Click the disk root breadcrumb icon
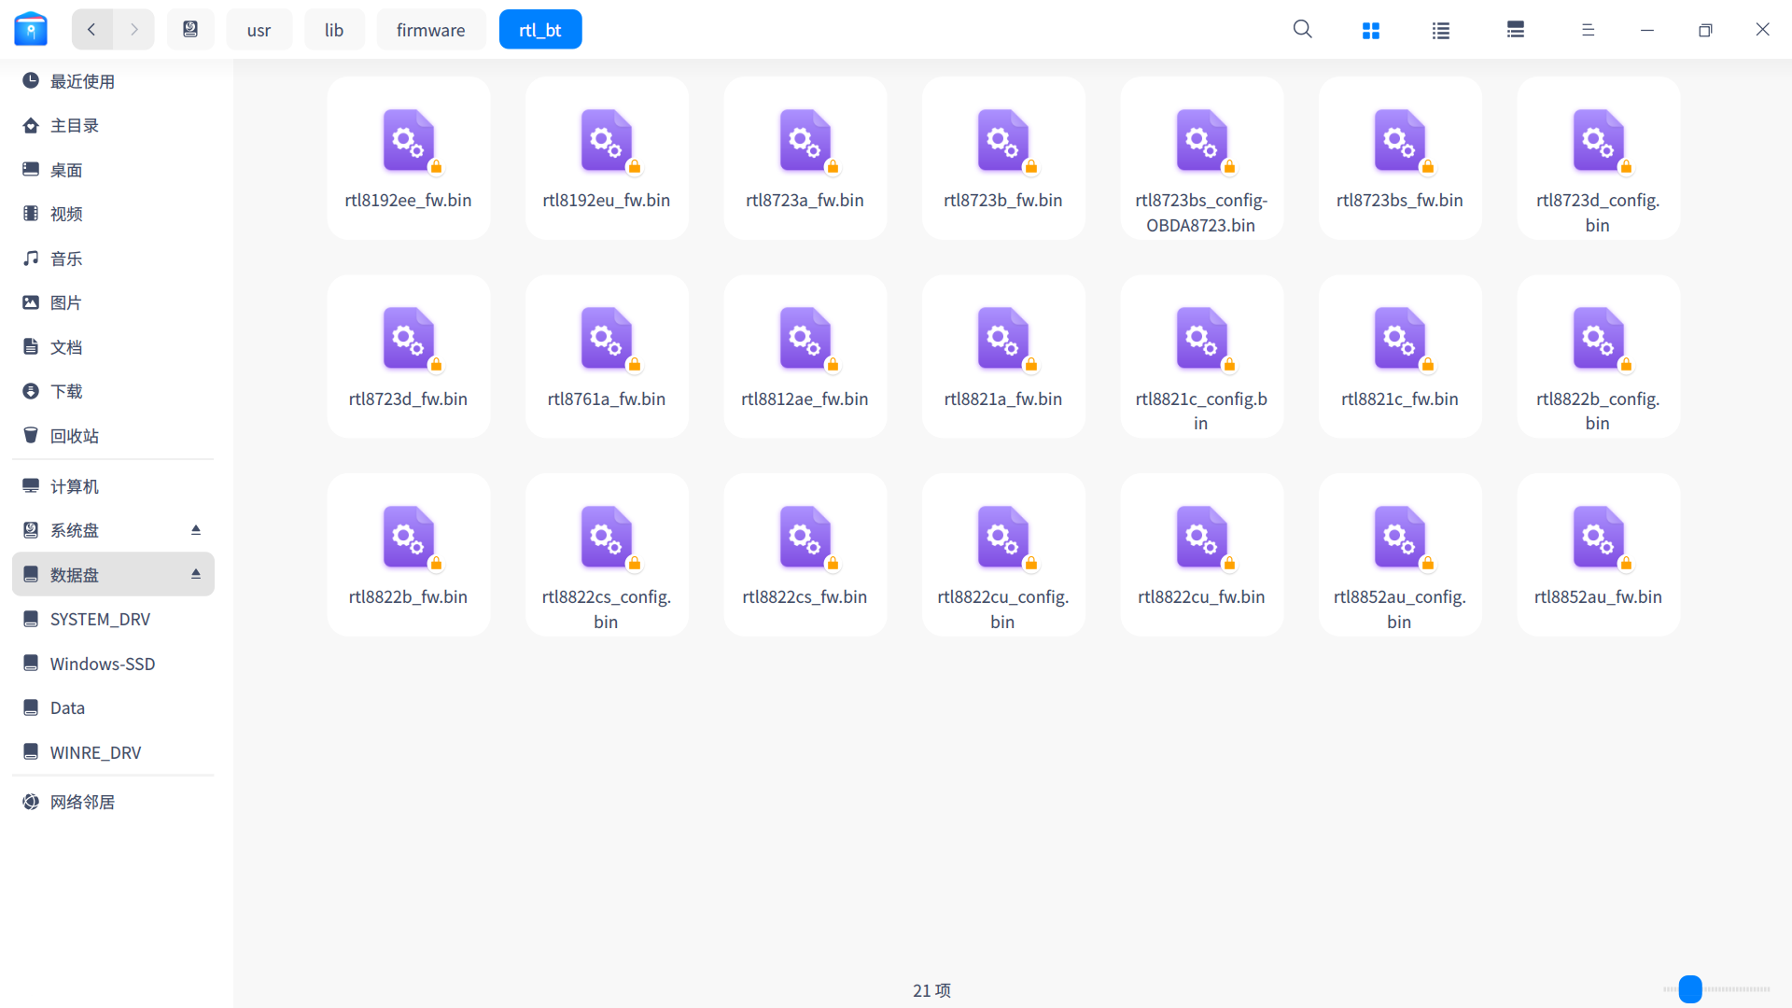The width and height of the screenshot is (1792, 1008). [x=190, y=30]
